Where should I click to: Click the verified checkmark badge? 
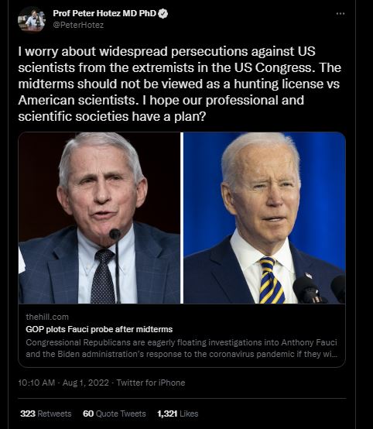[163, 13]
